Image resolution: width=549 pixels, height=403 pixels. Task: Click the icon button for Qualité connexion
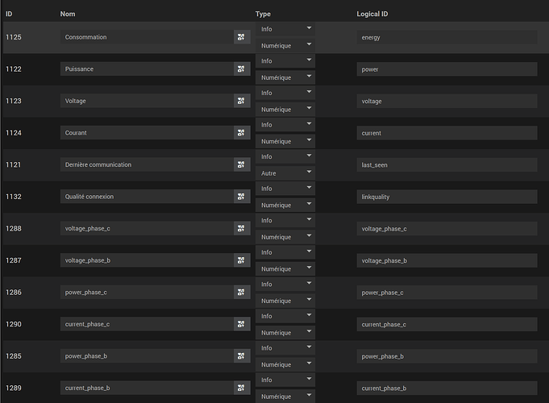241,197
